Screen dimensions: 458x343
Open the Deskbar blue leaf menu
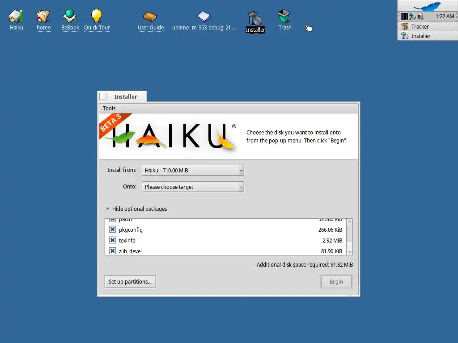[428, 6]
